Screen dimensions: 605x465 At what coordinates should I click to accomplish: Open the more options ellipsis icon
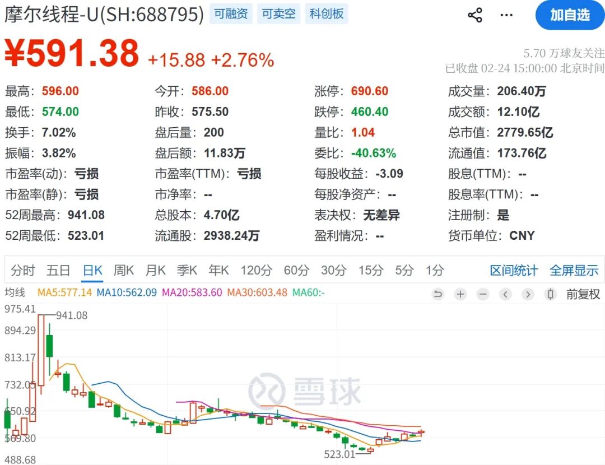click(x=506, y=15)
